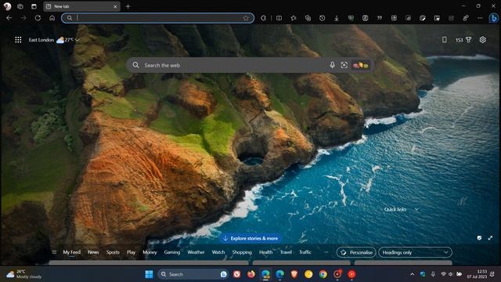Switch to the Health tab
501x282 pixels.
point(265,252)
